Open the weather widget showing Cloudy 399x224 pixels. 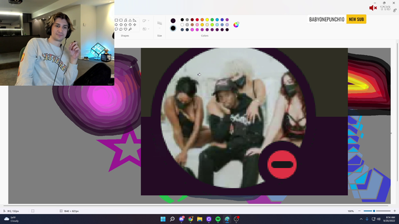tap(12, 219)
